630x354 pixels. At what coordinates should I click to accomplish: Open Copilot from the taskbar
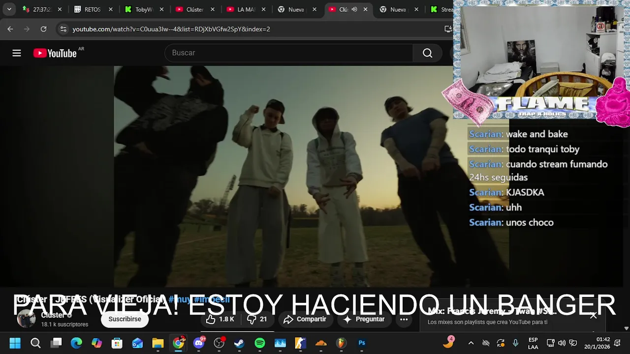[96, 343]
